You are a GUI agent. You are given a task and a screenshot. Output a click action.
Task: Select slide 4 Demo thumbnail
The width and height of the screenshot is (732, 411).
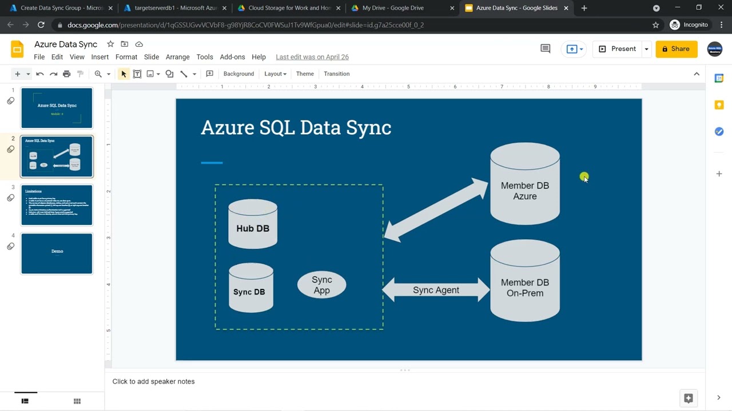point(57,253)
